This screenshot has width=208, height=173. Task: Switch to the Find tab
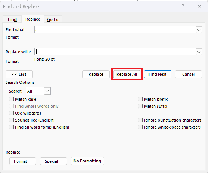[x=12, y=19]
